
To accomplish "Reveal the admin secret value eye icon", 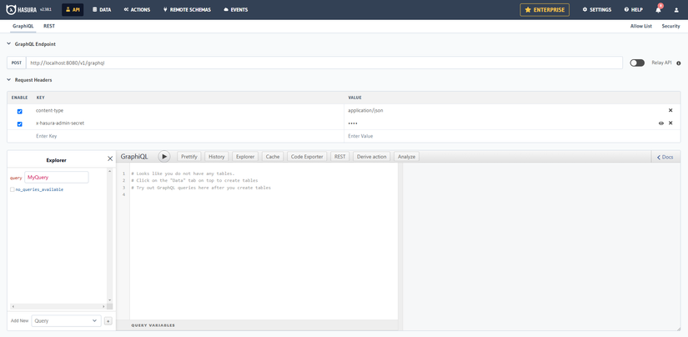I will [x=660, y=123].
